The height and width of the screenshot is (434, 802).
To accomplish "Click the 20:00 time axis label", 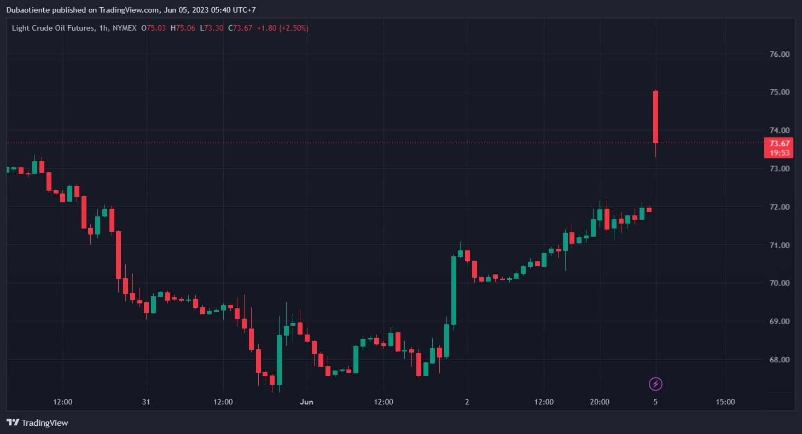I will pyautogui.click(x=600, y=402).
